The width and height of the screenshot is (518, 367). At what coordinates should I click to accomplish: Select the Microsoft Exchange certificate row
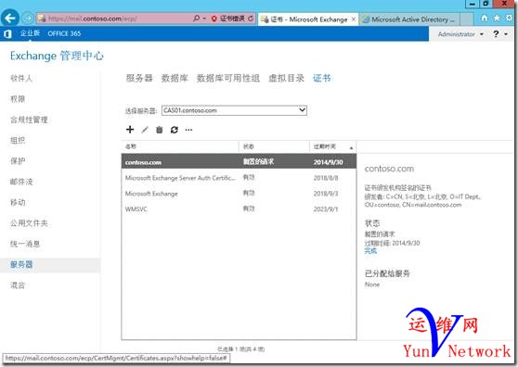pyautogui.click(x=239, y=194)
